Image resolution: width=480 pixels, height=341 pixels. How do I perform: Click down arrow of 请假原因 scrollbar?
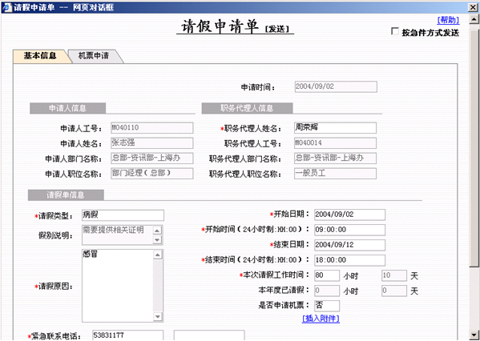pyautogui.click(x=158, y=316)
